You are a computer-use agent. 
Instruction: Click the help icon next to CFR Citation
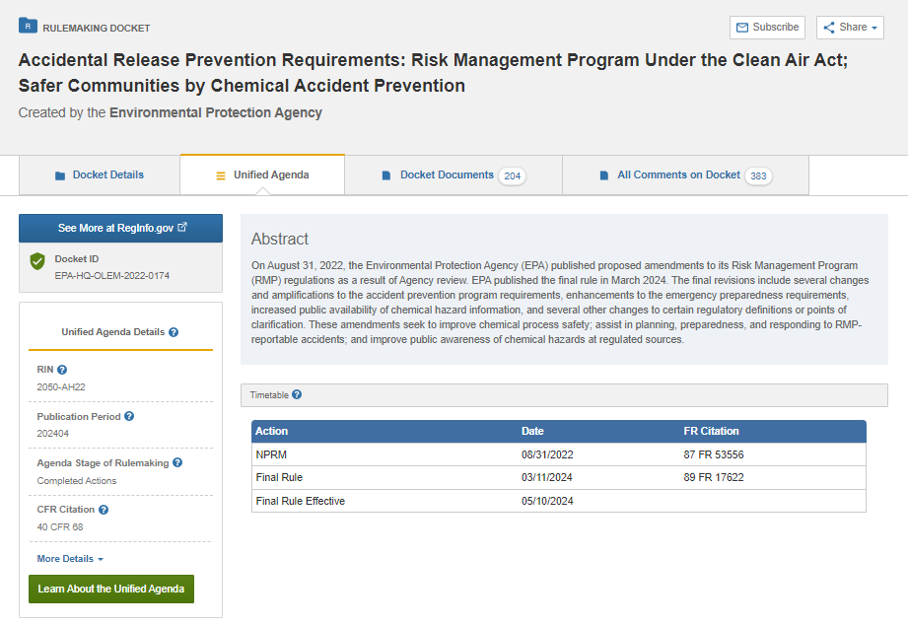point(104,510)
